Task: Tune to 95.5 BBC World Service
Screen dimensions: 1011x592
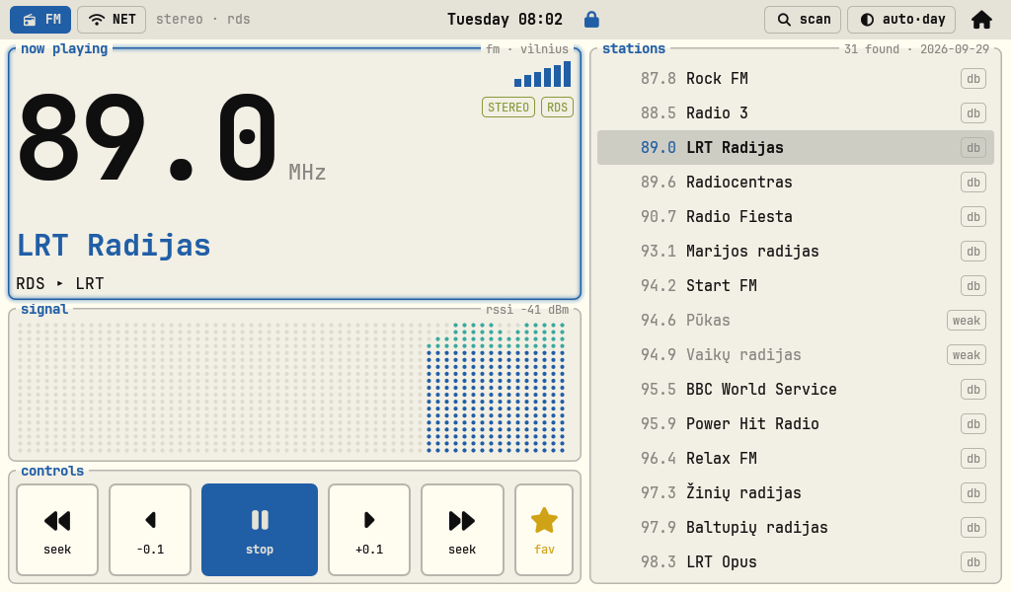Action: [x=796, y=390]
